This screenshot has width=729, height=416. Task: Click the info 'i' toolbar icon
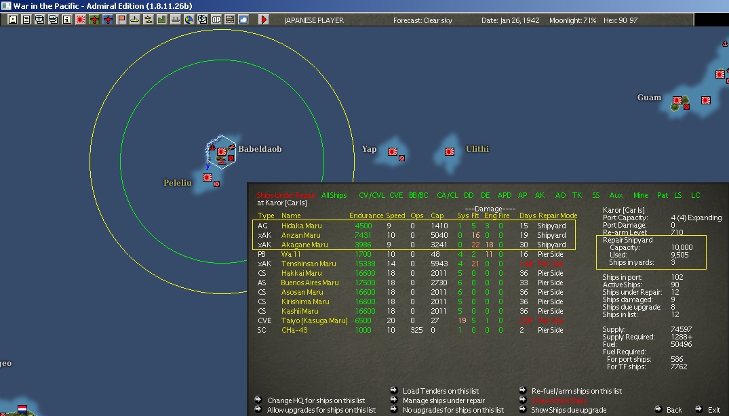coord(67,20)
